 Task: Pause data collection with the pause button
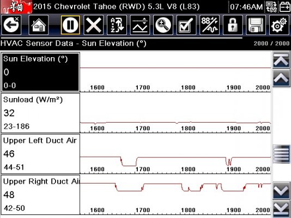click(x=70, y=25)
